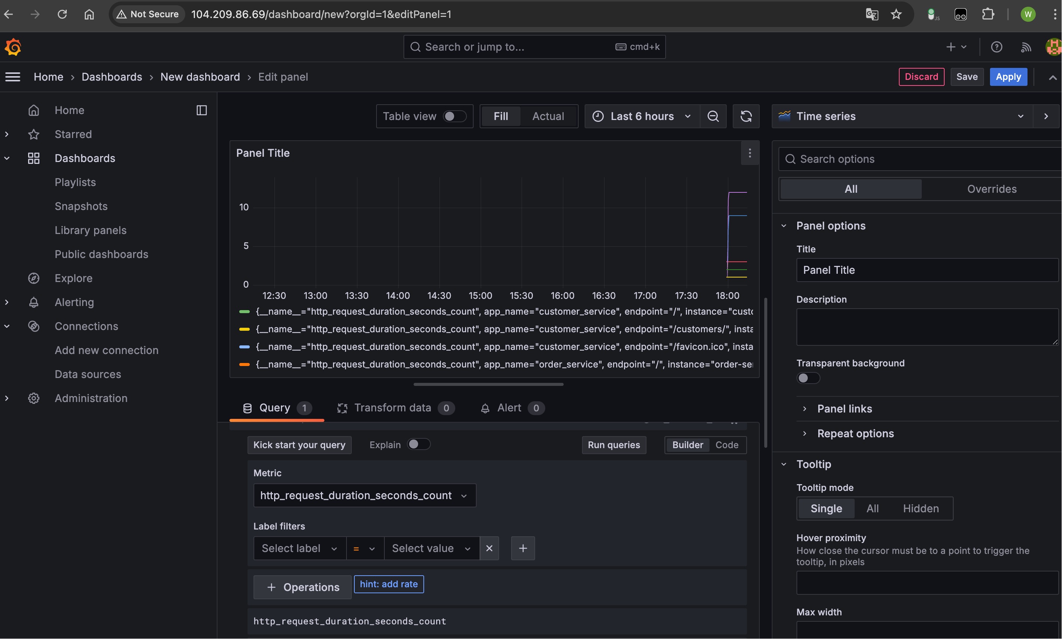Enable the Table view toggle
The width and height of the screenshot is (1062, 639).
[x=454, y=116]
